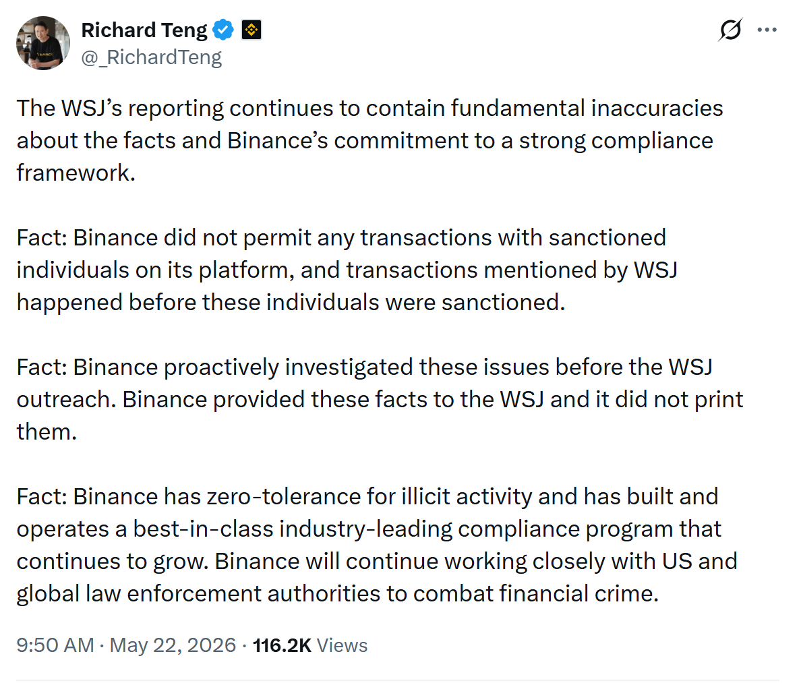Image resolution: width=801 pixels, height=683 pixels.
Task: Click the paragraph starting 'Fact: Binance did not permit'
Action: point(347,270)
